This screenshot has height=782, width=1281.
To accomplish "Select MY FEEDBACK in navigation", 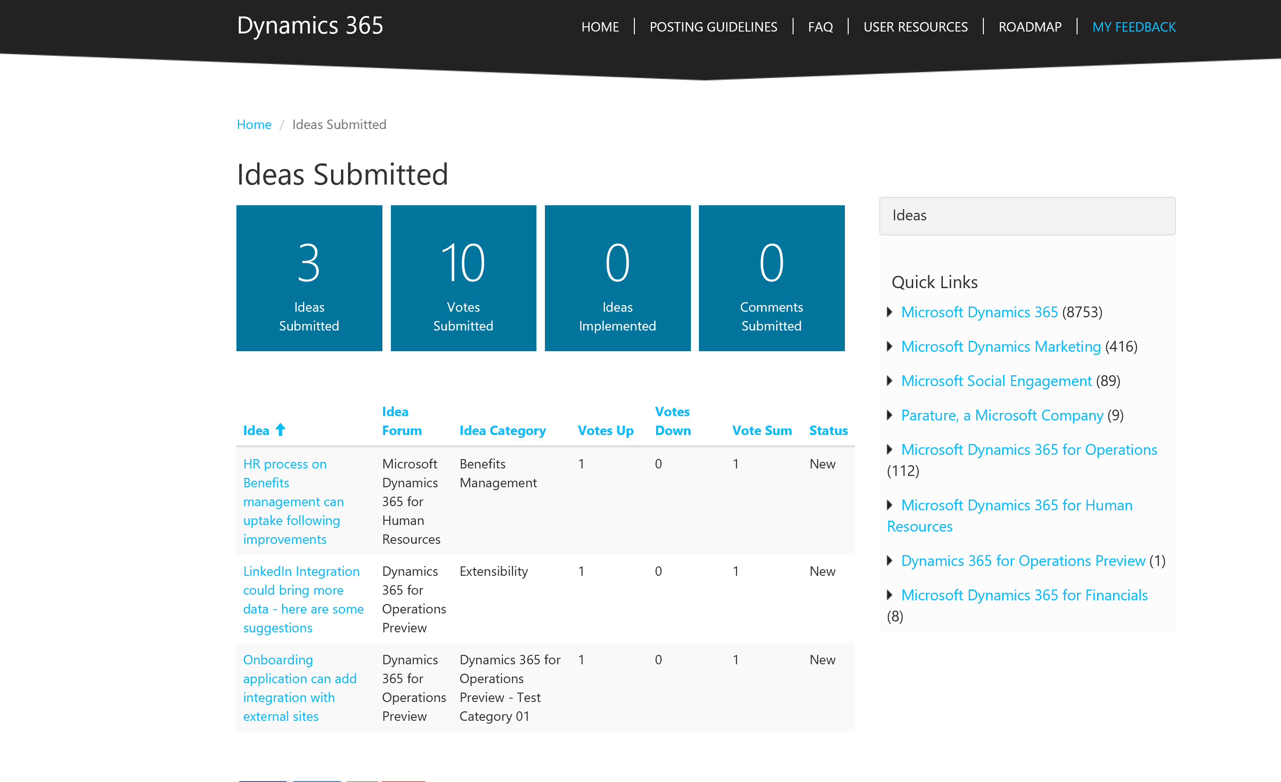I will (x=1134, y=26).
